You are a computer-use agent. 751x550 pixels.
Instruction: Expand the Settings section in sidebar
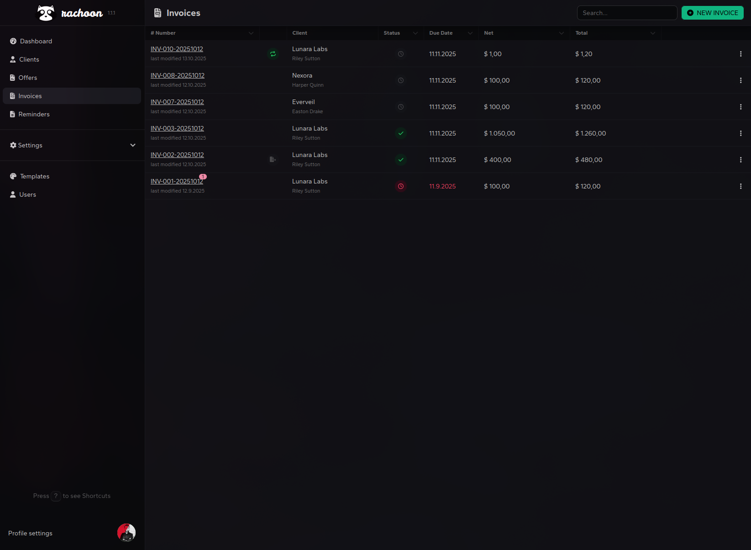[132, 145]
